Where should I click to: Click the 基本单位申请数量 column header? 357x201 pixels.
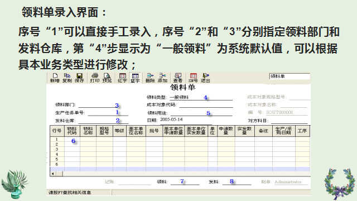click(x=173, y=131)
